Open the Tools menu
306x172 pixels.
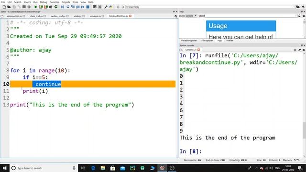point(75,2)
